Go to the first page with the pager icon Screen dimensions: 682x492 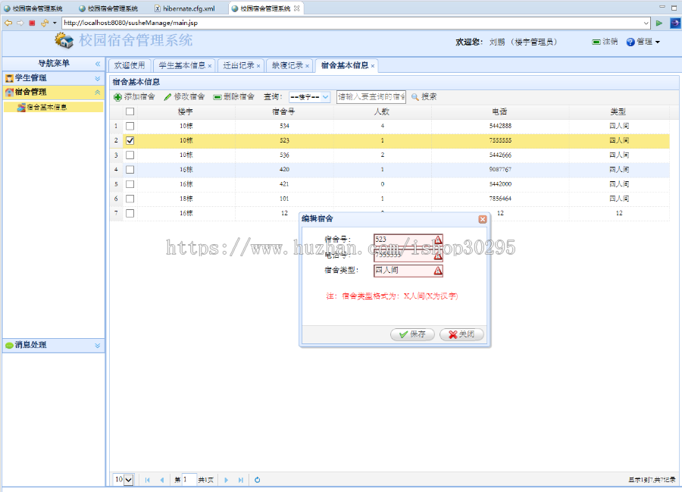click(148, 480)
